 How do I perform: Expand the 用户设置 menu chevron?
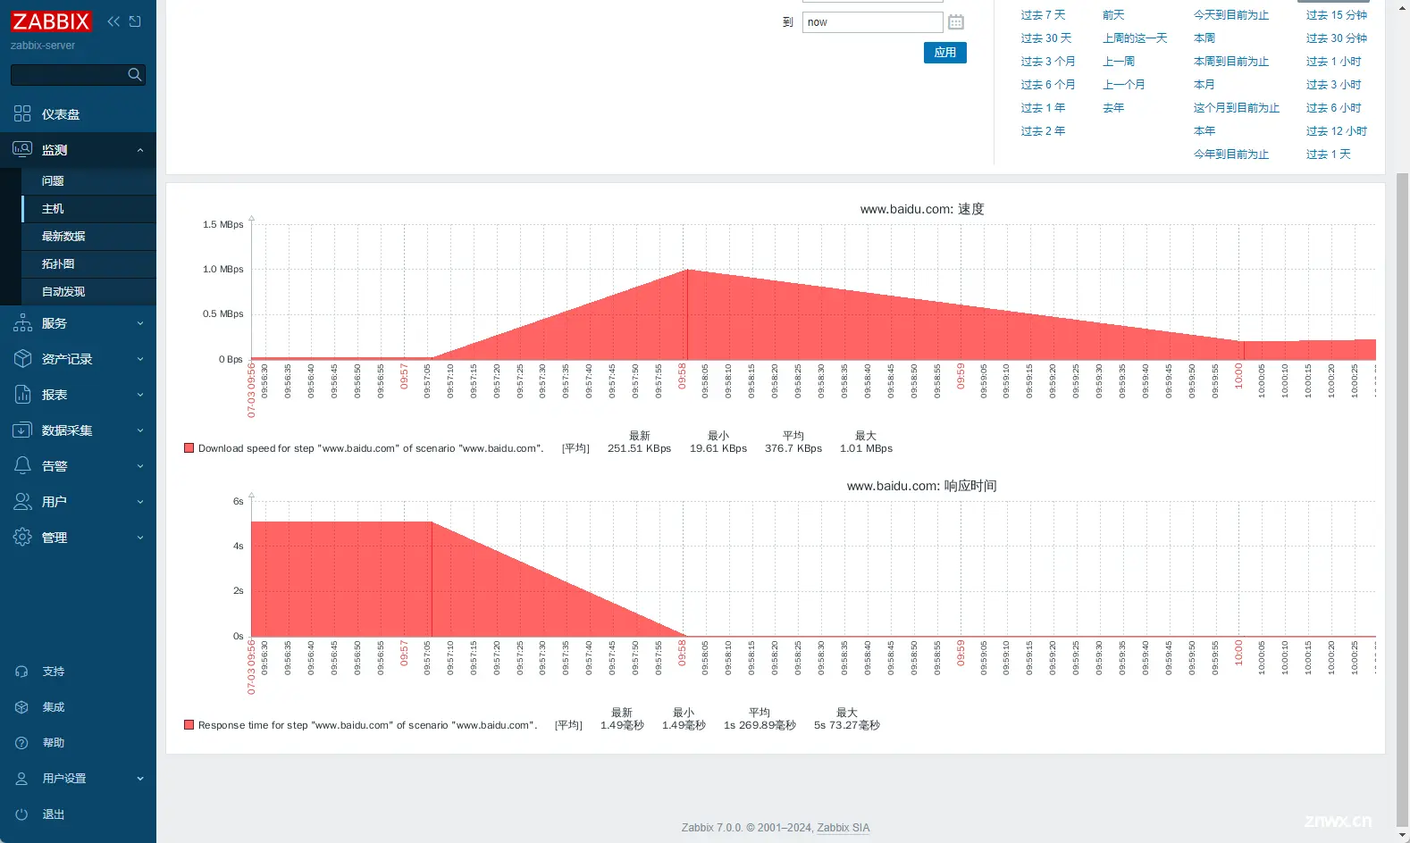point(140,779)
